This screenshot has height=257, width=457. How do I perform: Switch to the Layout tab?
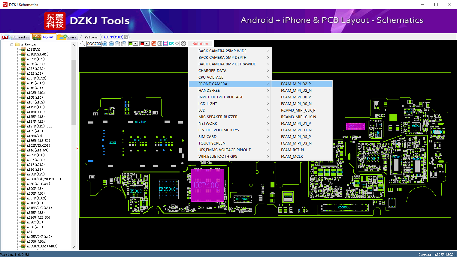click(44, 37)
